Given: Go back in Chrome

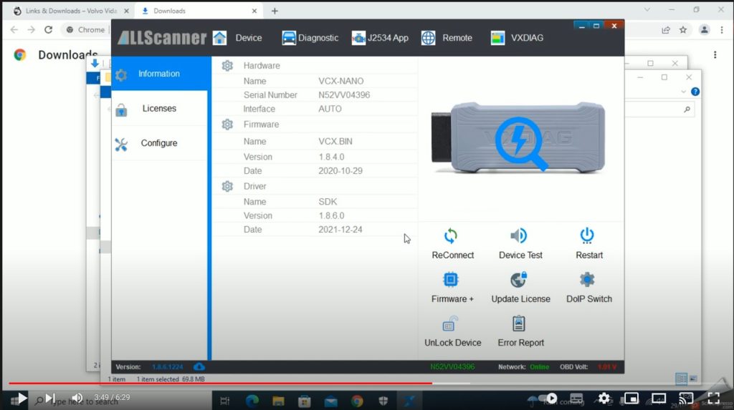Looking at the screenshot, I should (x=14, y=29).
